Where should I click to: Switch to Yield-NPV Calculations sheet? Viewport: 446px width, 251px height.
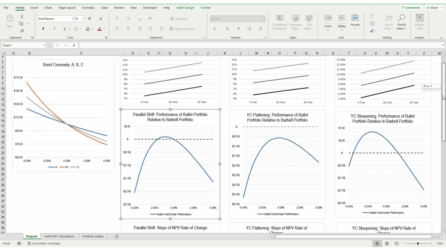click(59, 236)
